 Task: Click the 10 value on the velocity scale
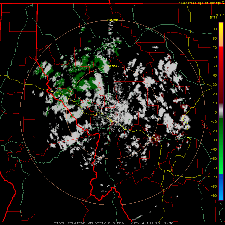[x=215, y=103]
